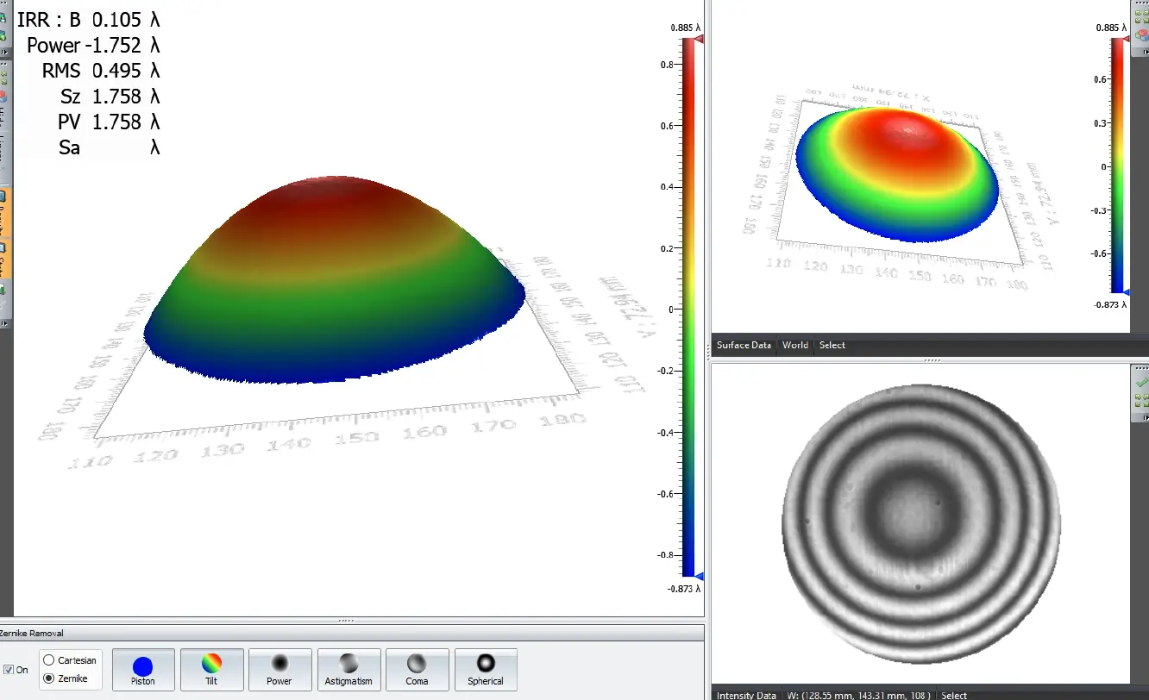The image size is (1149, 700).
Task: Enable the Power removal term
Action: tap(279, 669)
